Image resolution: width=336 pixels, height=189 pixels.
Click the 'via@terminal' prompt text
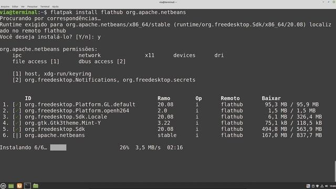pyautogui.click(x=19, y=12)
